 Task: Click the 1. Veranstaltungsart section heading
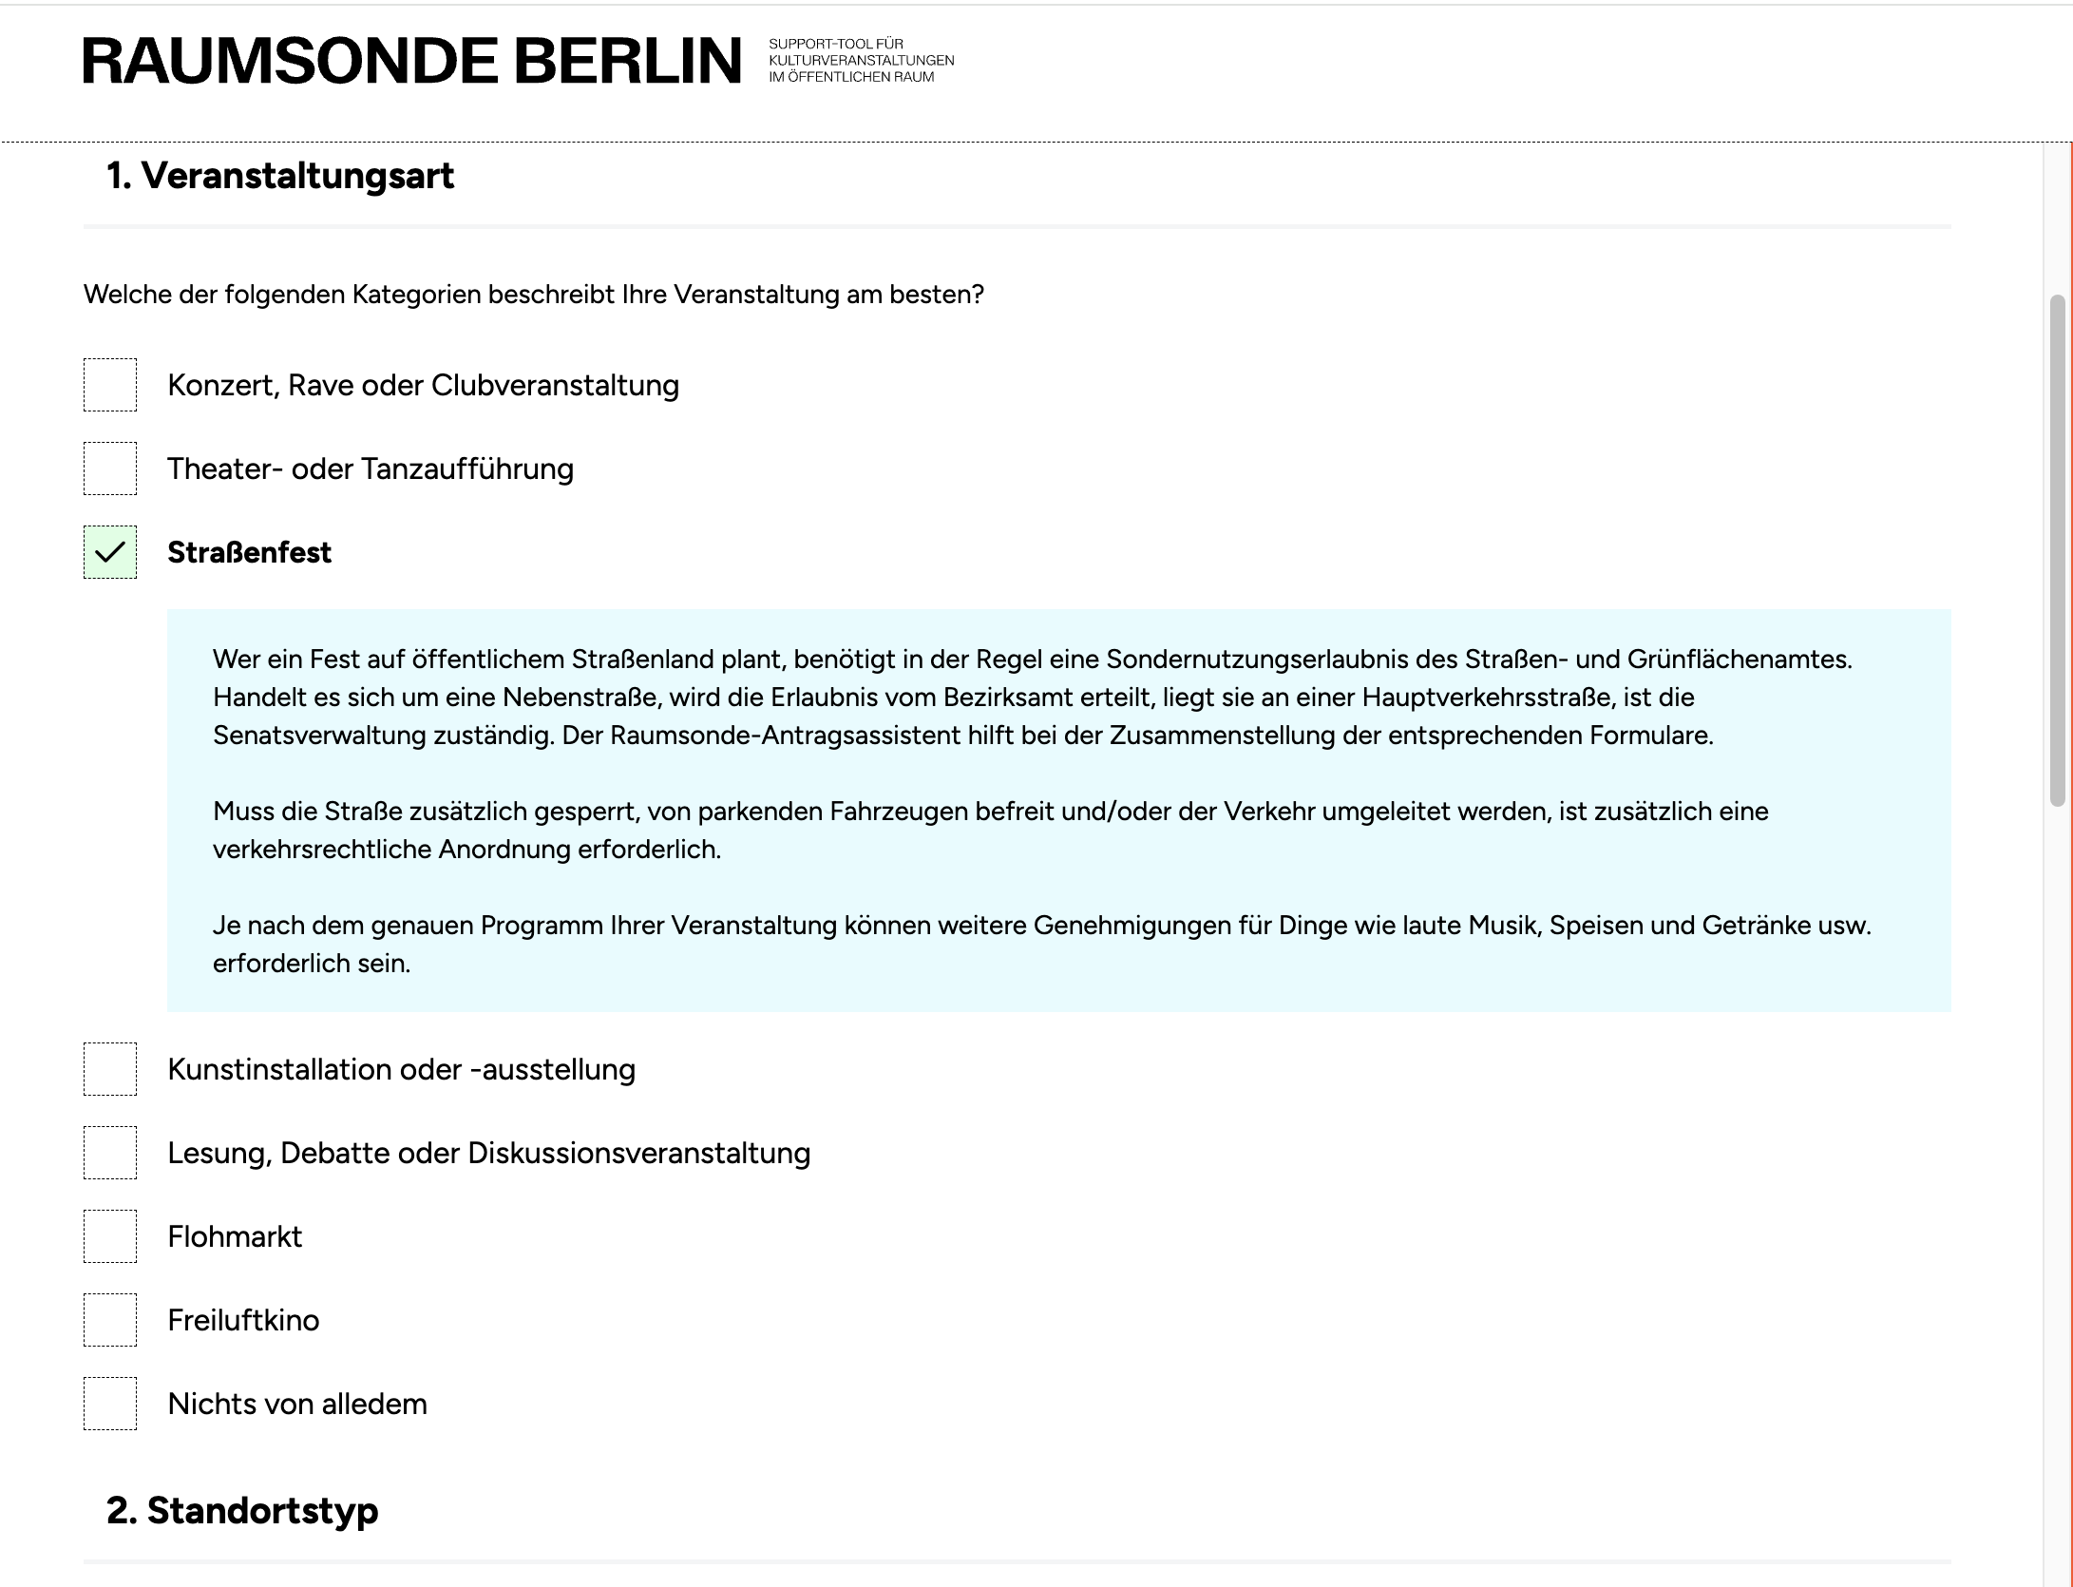tap(280, 176)
